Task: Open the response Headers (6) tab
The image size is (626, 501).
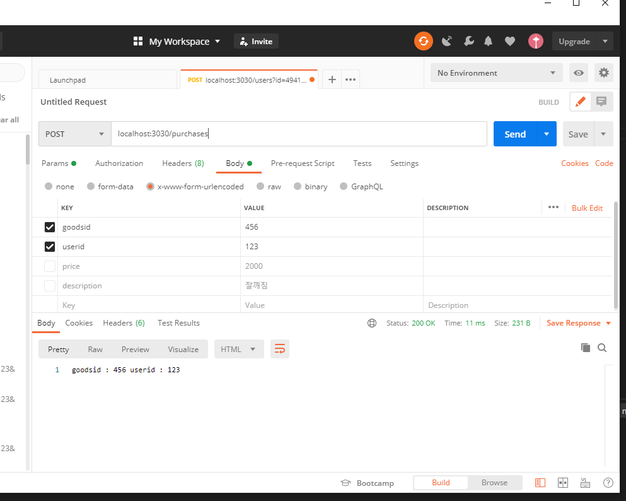Action: coord(124,323)
